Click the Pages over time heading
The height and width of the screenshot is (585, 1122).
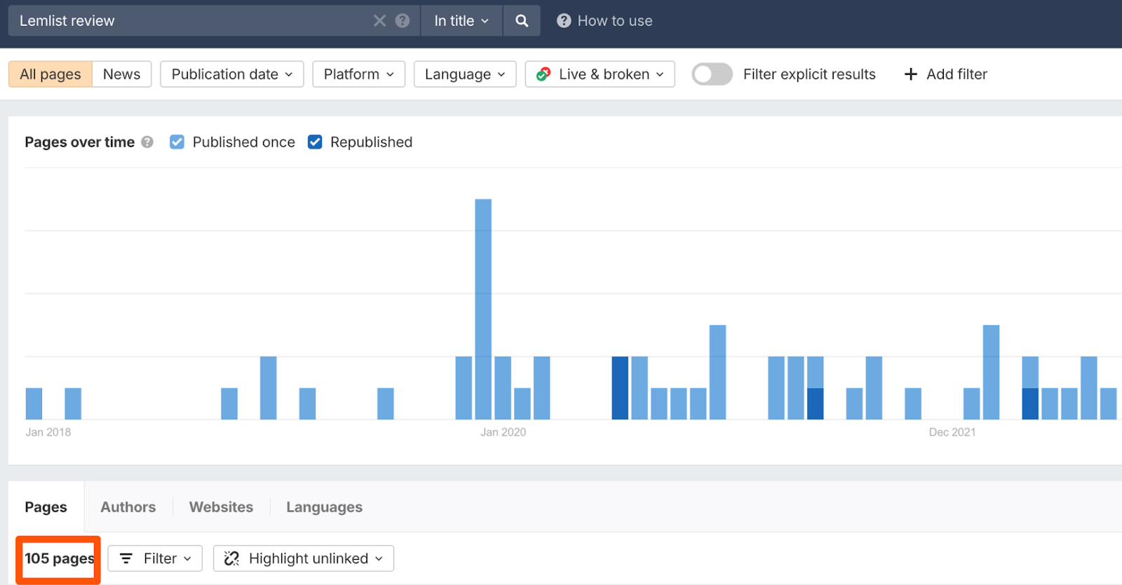click(80, 142)
